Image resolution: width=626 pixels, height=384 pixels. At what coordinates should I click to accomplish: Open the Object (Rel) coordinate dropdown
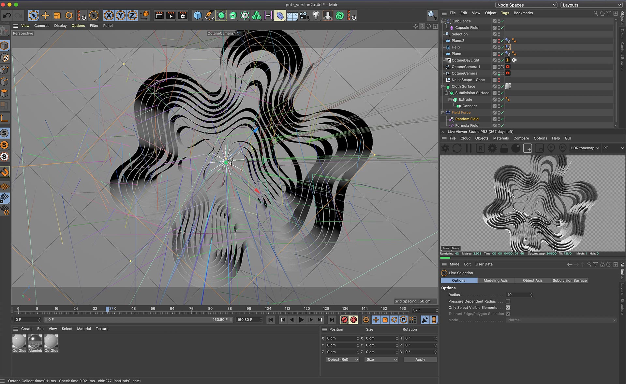click(x=343, y=360)
